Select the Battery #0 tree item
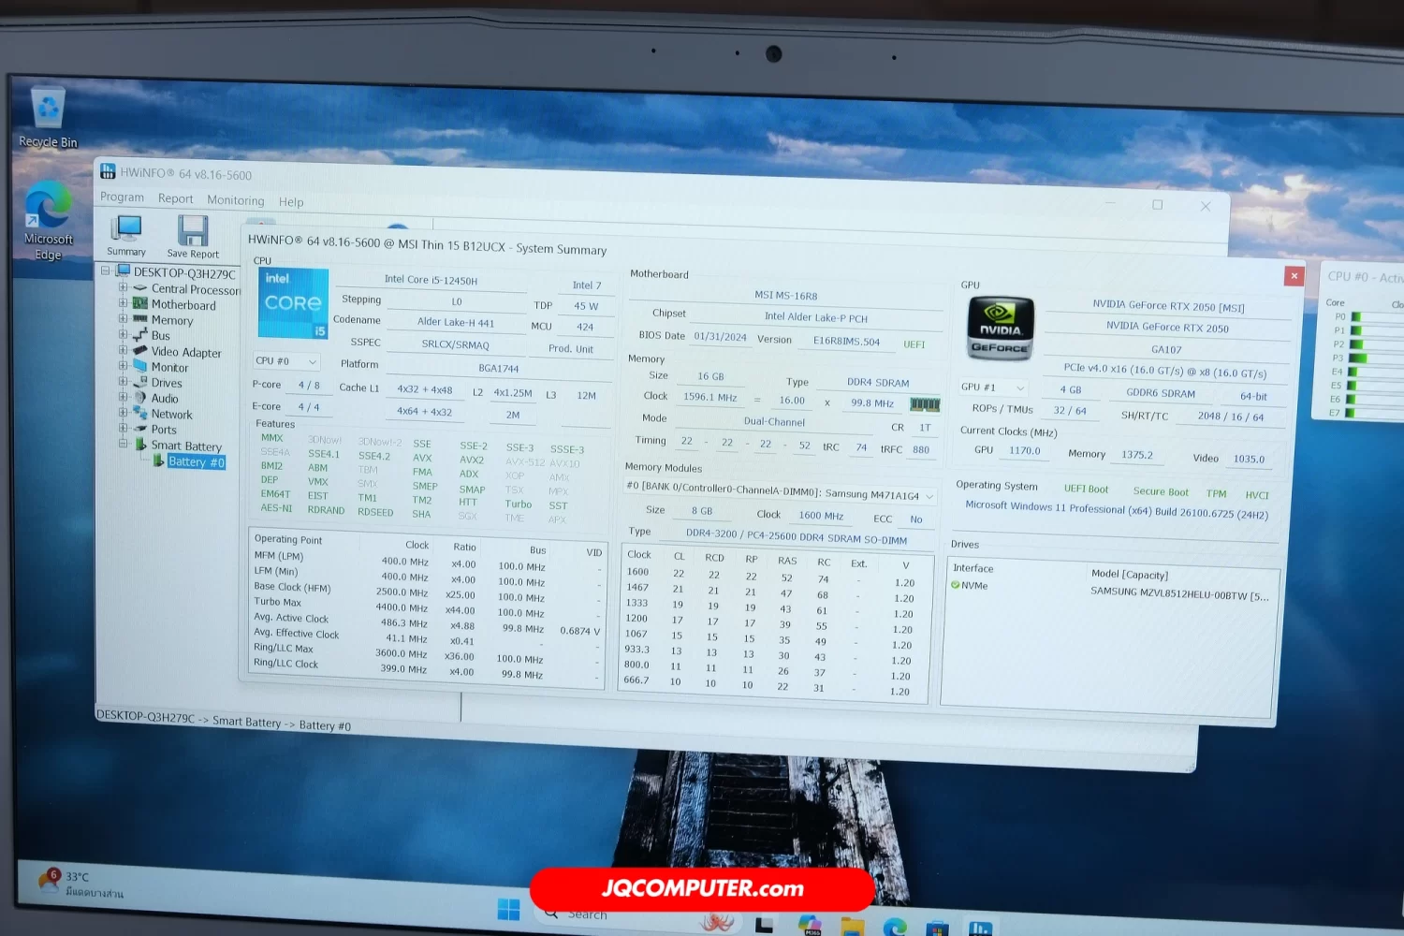1404x936 pixels. (x=196, y=462)
